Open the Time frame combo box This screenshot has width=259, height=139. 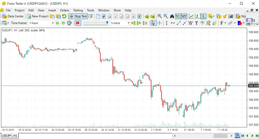(x=41, y=23)
